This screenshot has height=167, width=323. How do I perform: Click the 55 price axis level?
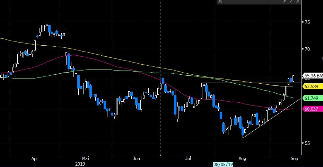(x=307, y=143)
